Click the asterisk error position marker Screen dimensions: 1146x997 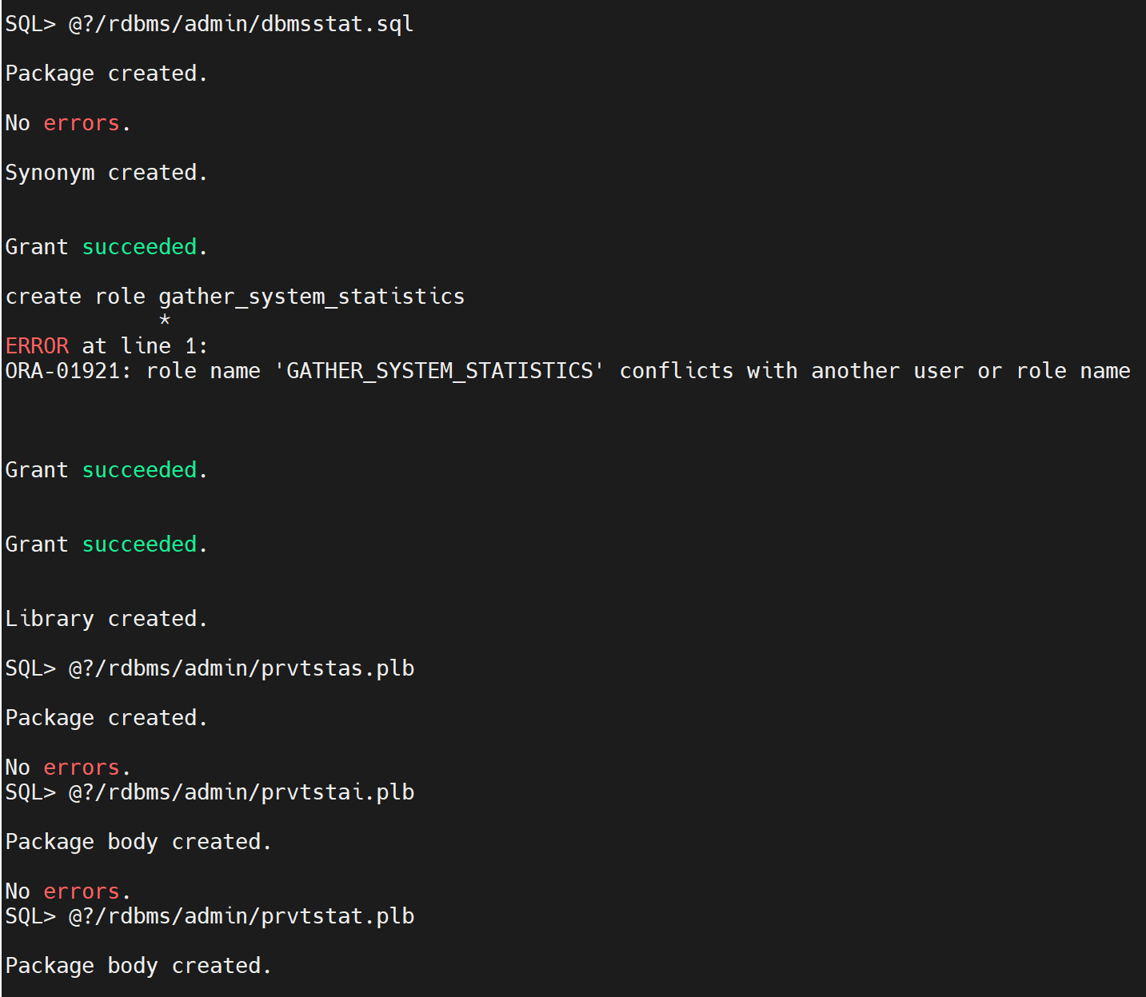[165, 321]
